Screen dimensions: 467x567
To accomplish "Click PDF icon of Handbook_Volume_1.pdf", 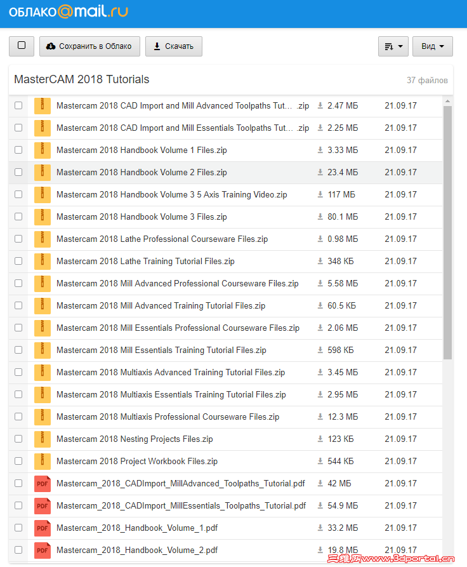I will pyautogui.click(x=43, y=528).
